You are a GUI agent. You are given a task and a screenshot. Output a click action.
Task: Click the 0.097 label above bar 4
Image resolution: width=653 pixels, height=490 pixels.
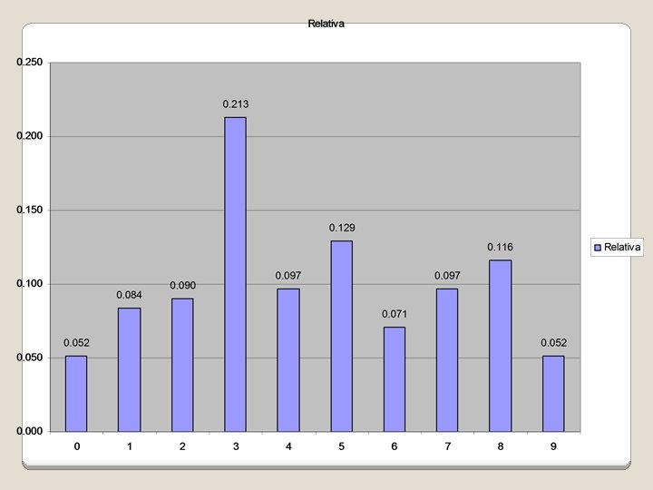pyautogui.click(x=288, y=276)
